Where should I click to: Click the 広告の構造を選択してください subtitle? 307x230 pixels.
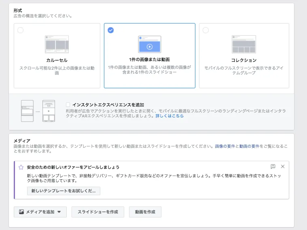click(43, 16)
